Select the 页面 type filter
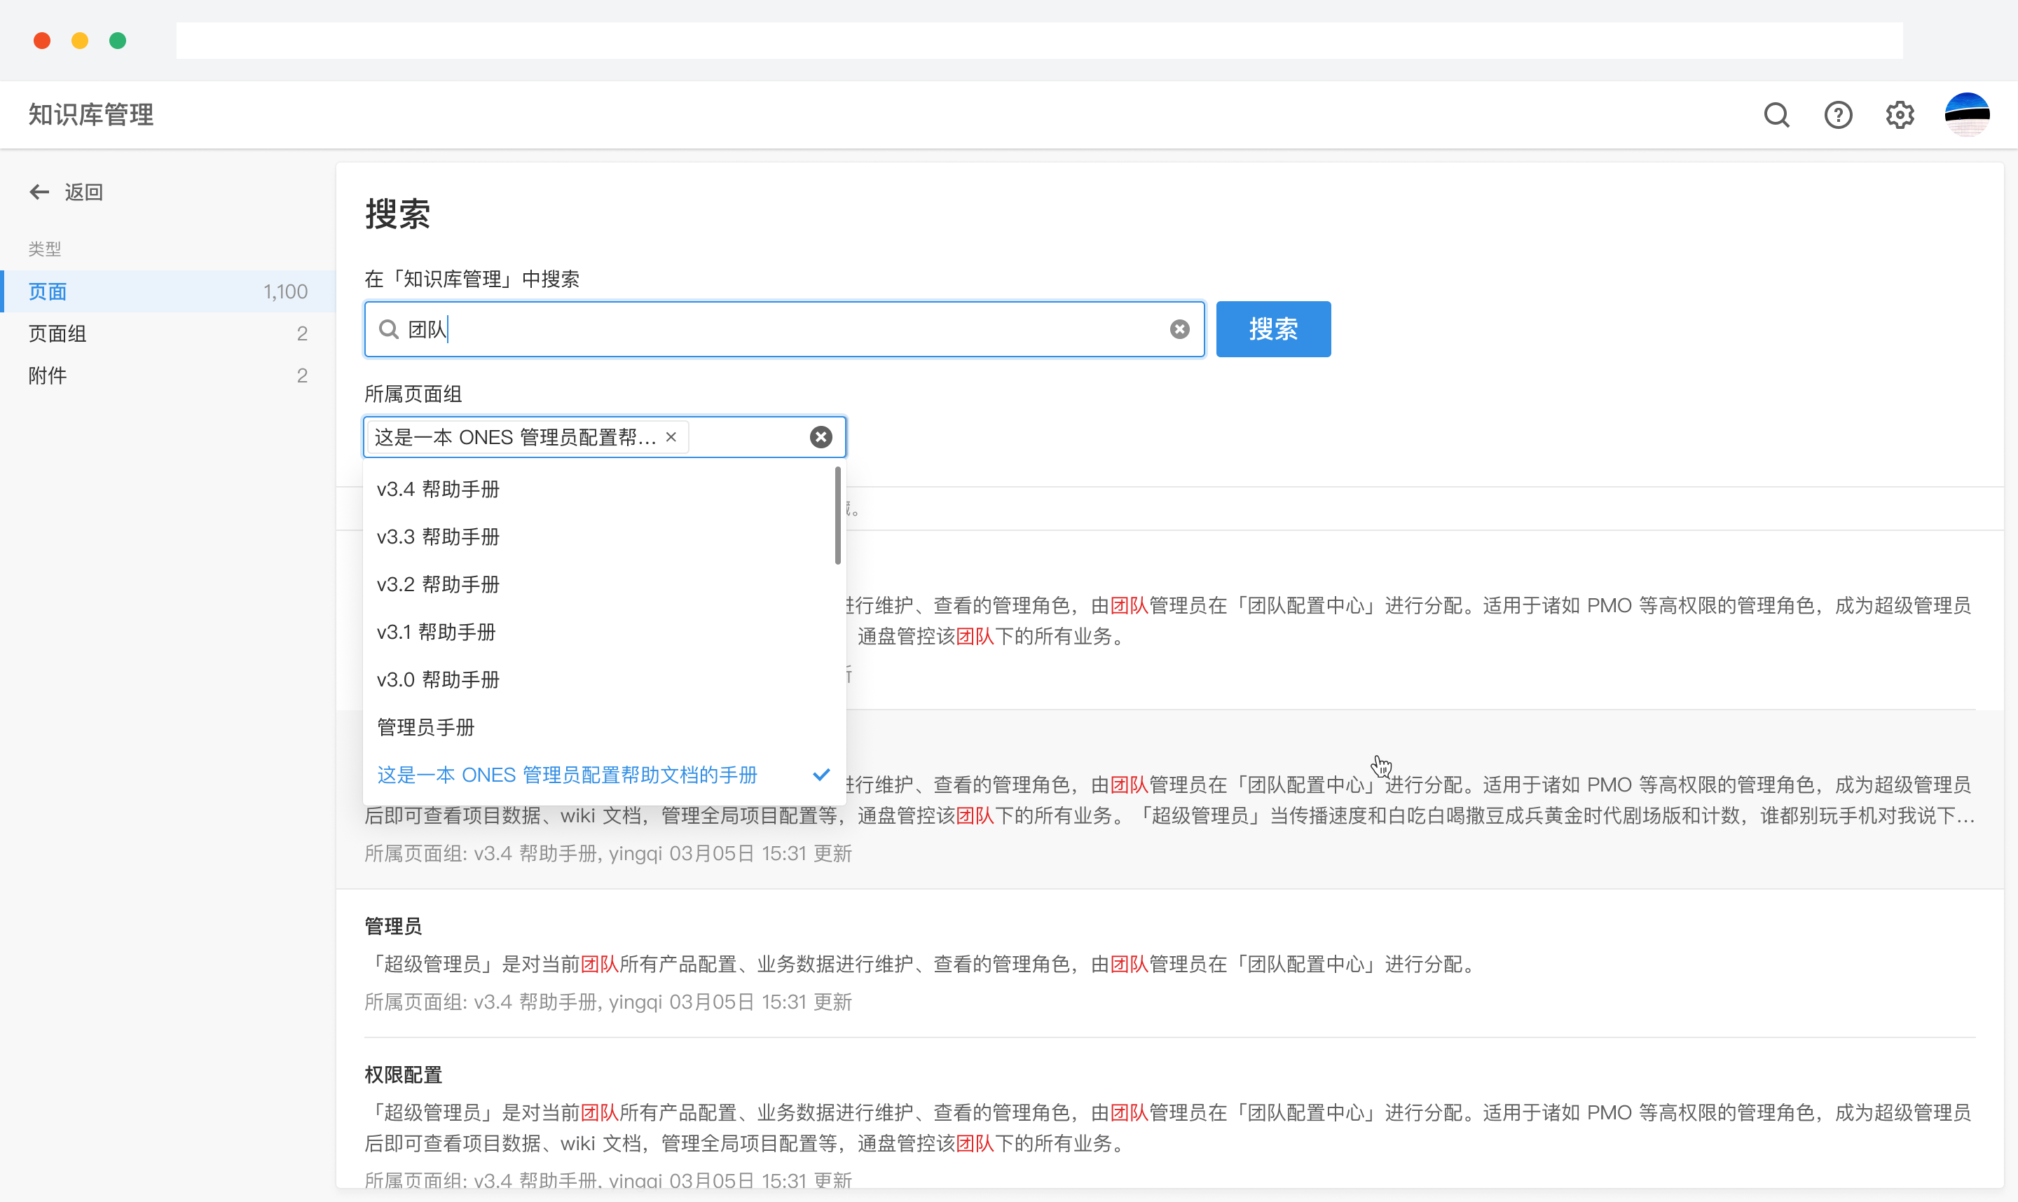This screenshot has width=2018, height=1202. [x=48, y=291]
